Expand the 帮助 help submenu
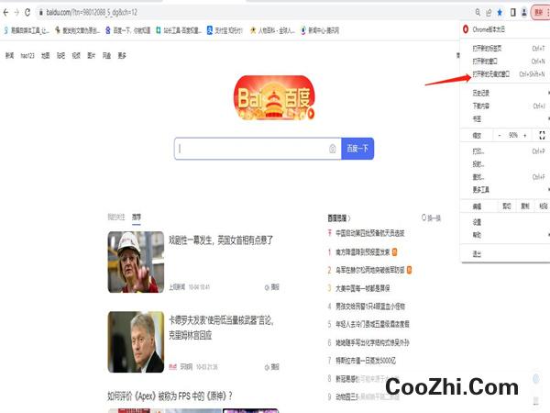The image size is (550, 413). (x=505, y=235)
